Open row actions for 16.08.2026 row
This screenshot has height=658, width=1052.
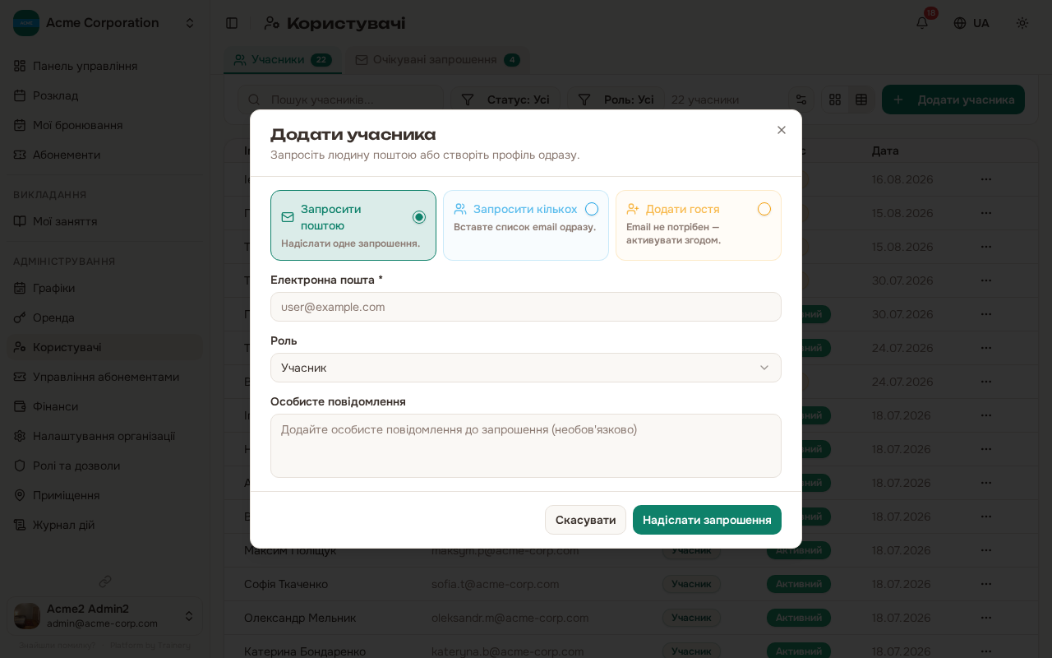[986, 179]
